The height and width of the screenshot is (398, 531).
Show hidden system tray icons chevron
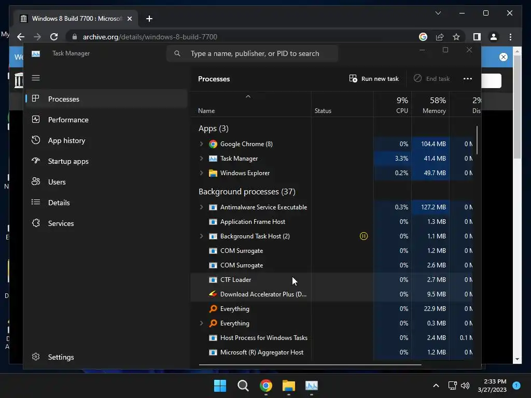436,386
